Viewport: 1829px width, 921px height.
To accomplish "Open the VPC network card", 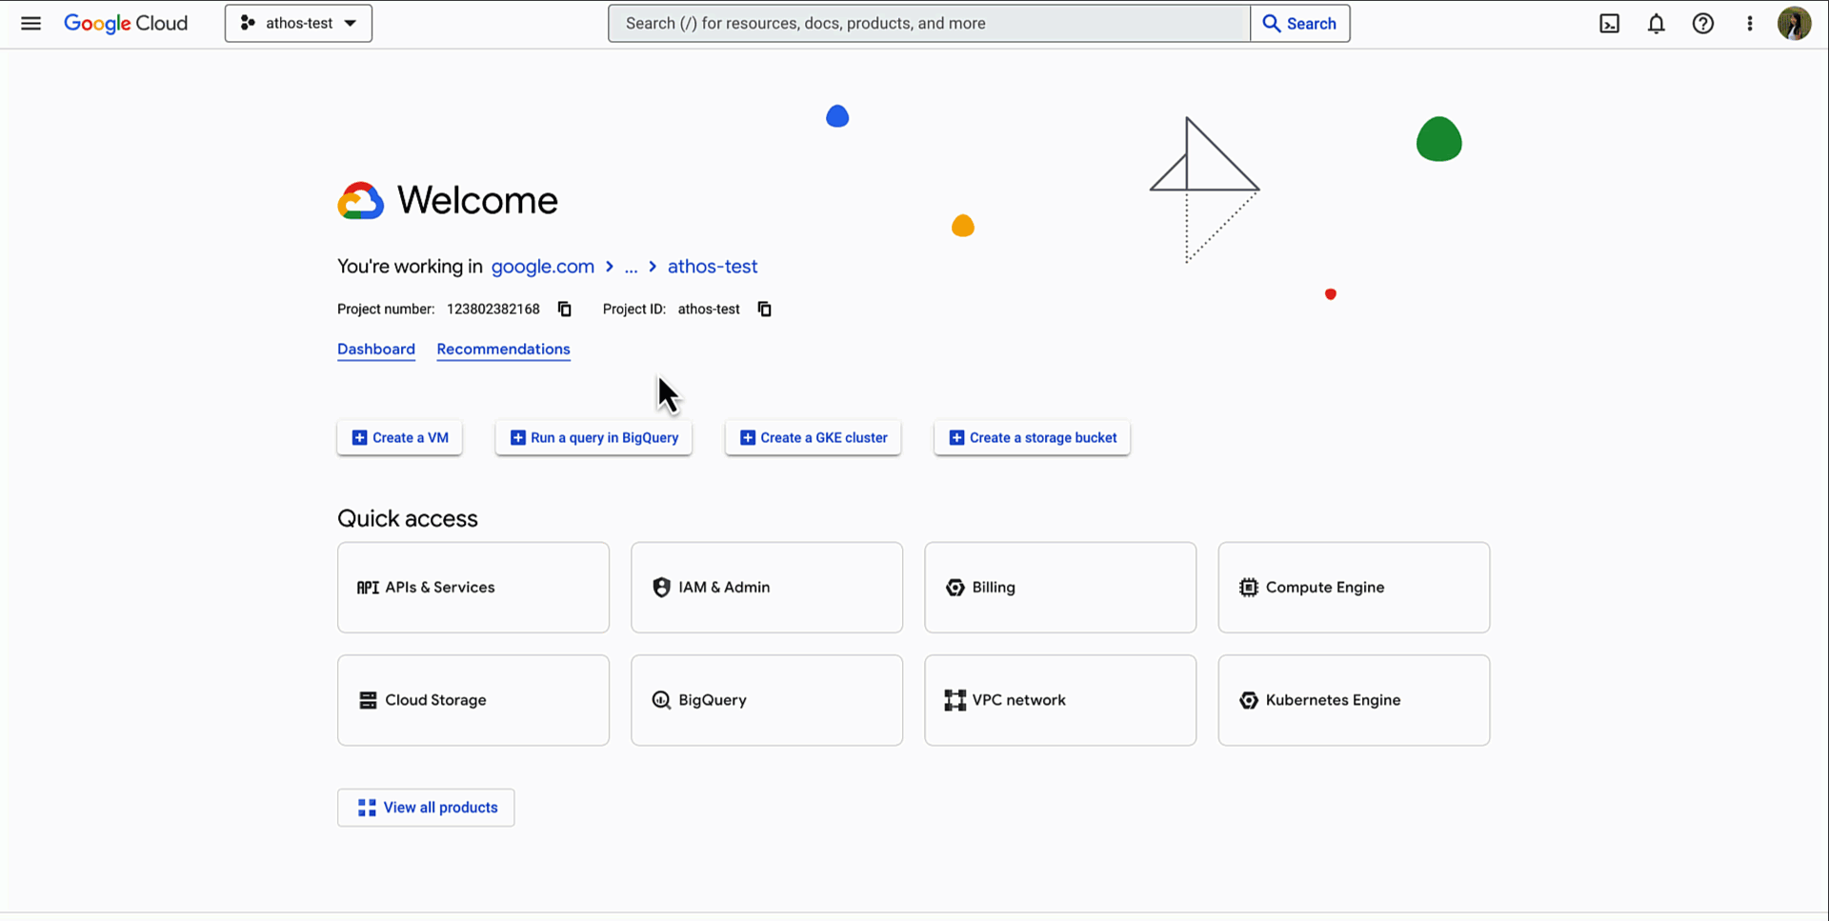I will pos(1060,700).
